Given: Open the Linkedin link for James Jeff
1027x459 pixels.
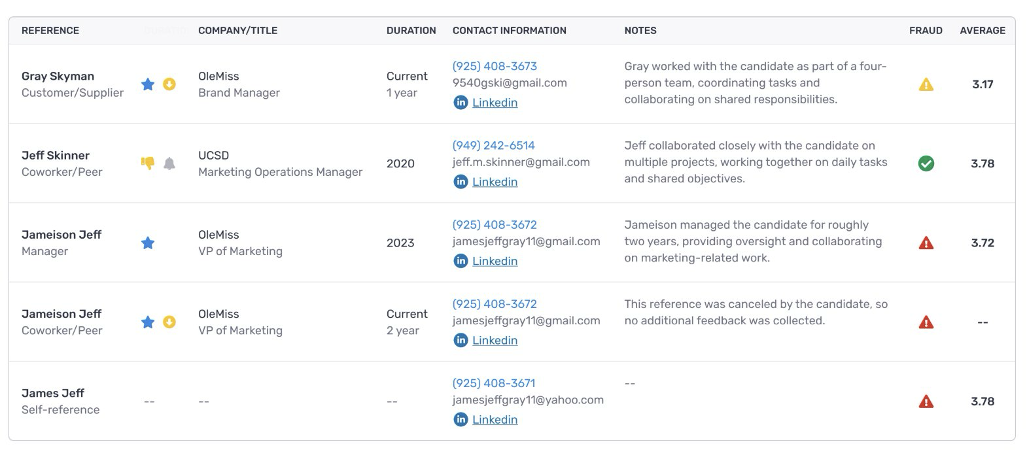Looking at the screenshot, I should pyautogui.click(x=495, y=420).
